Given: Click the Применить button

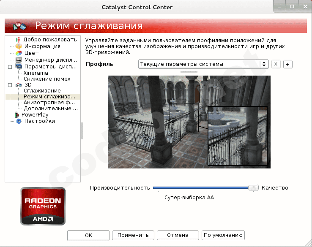Looking at the screenshot, I should (133, 235).
